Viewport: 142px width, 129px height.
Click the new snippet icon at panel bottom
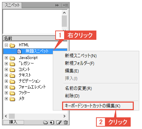coord(52,122)
